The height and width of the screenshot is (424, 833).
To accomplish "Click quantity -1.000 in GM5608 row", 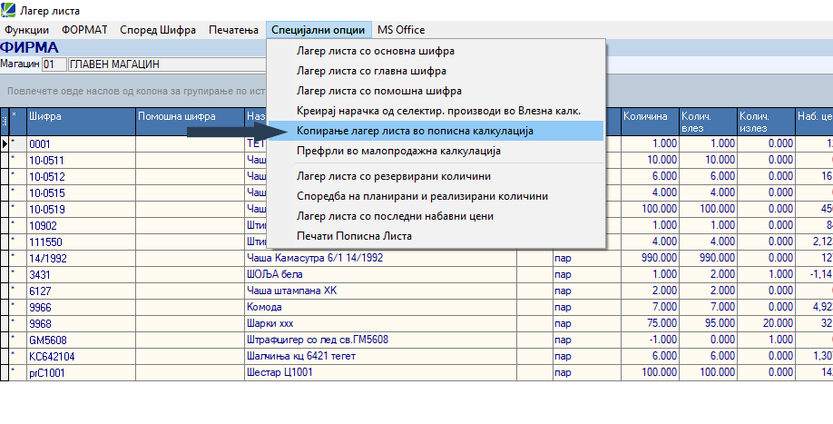I will pyautogui.click(x=651, y=340).
